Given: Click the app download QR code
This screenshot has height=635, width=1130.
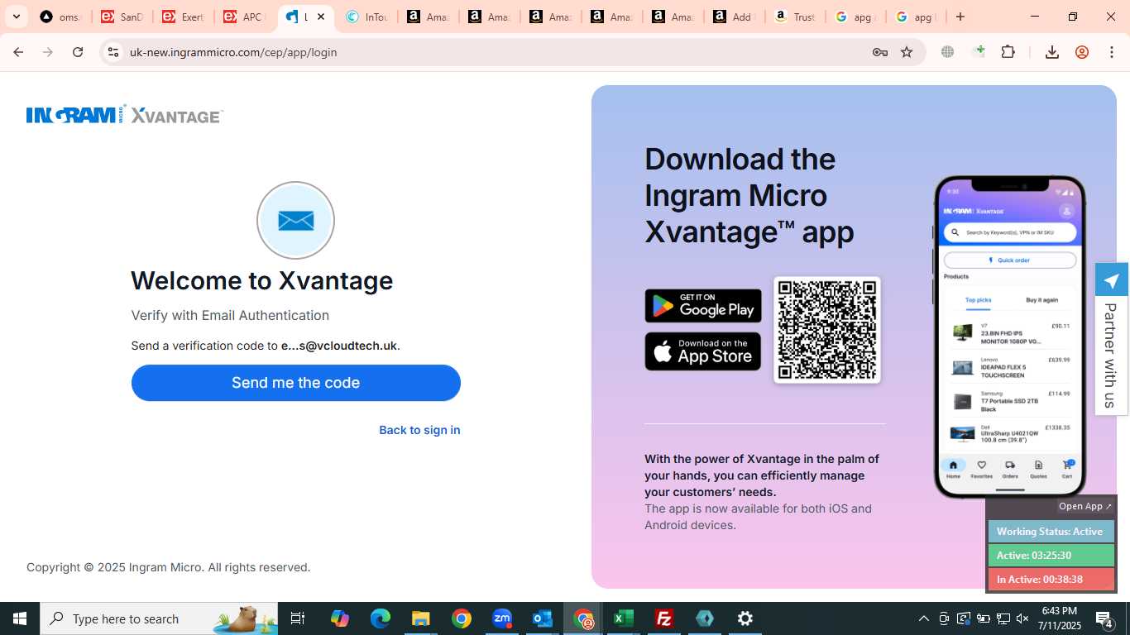Looking at the screenshot, I should click(x=827, y=330).
